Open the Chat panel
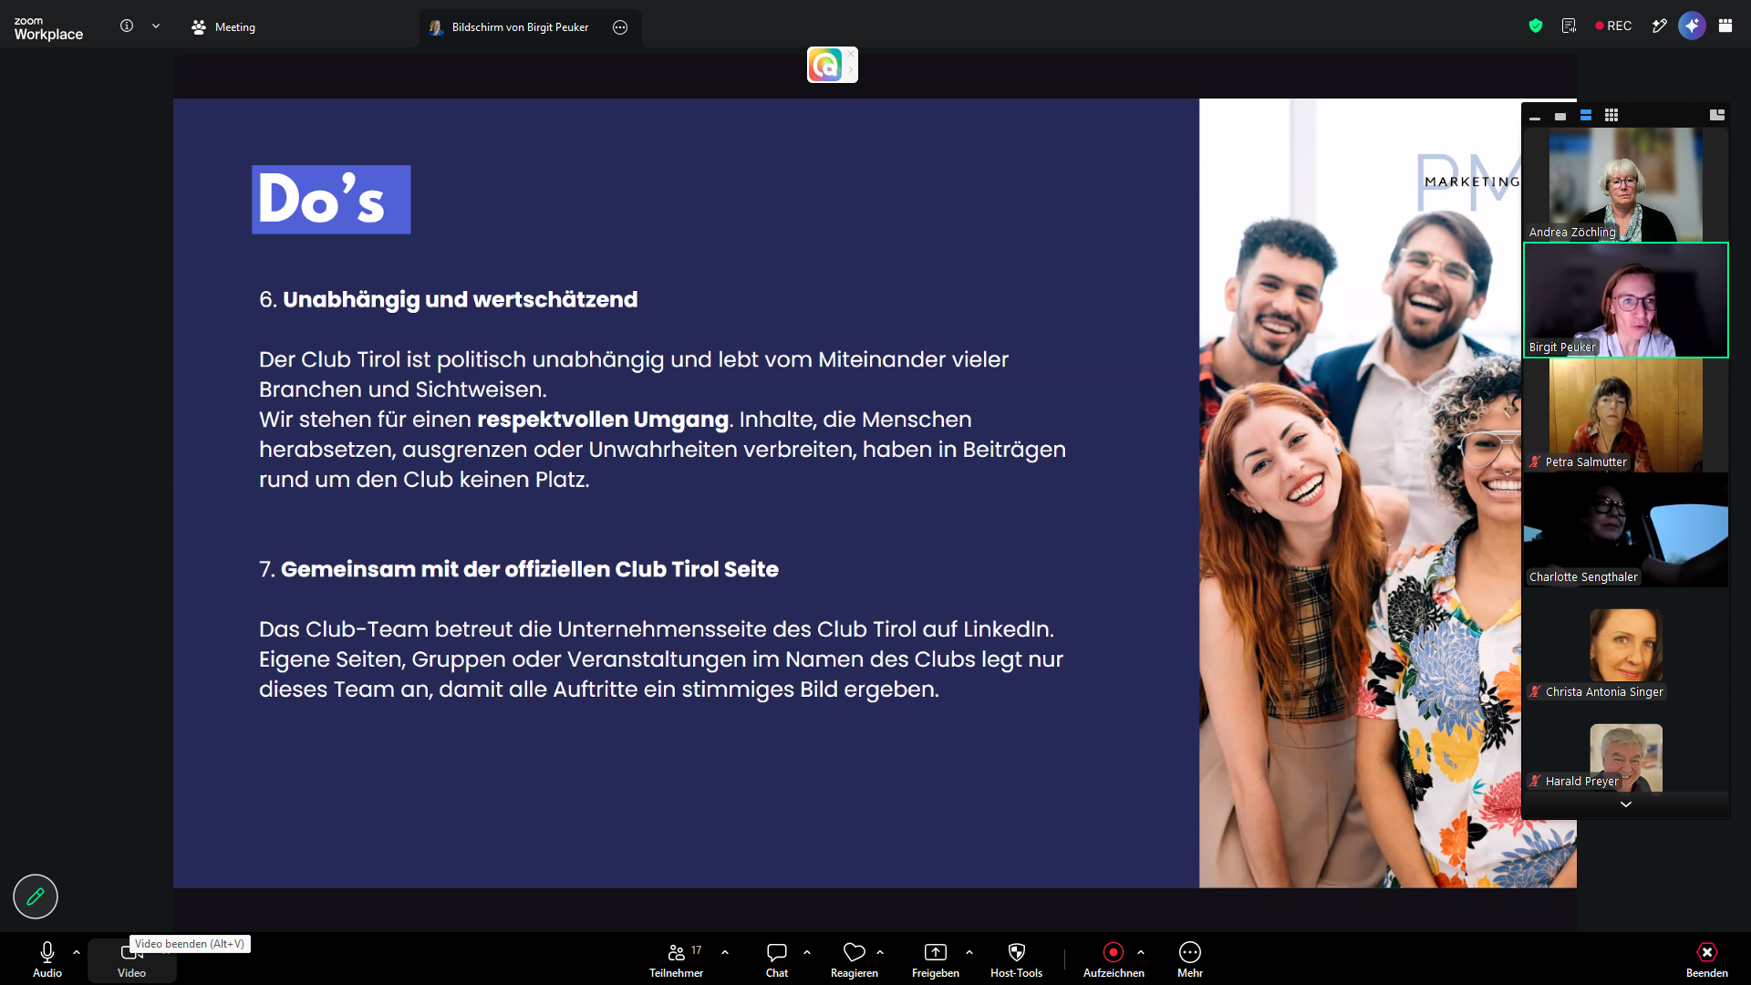 click(777, 959)
